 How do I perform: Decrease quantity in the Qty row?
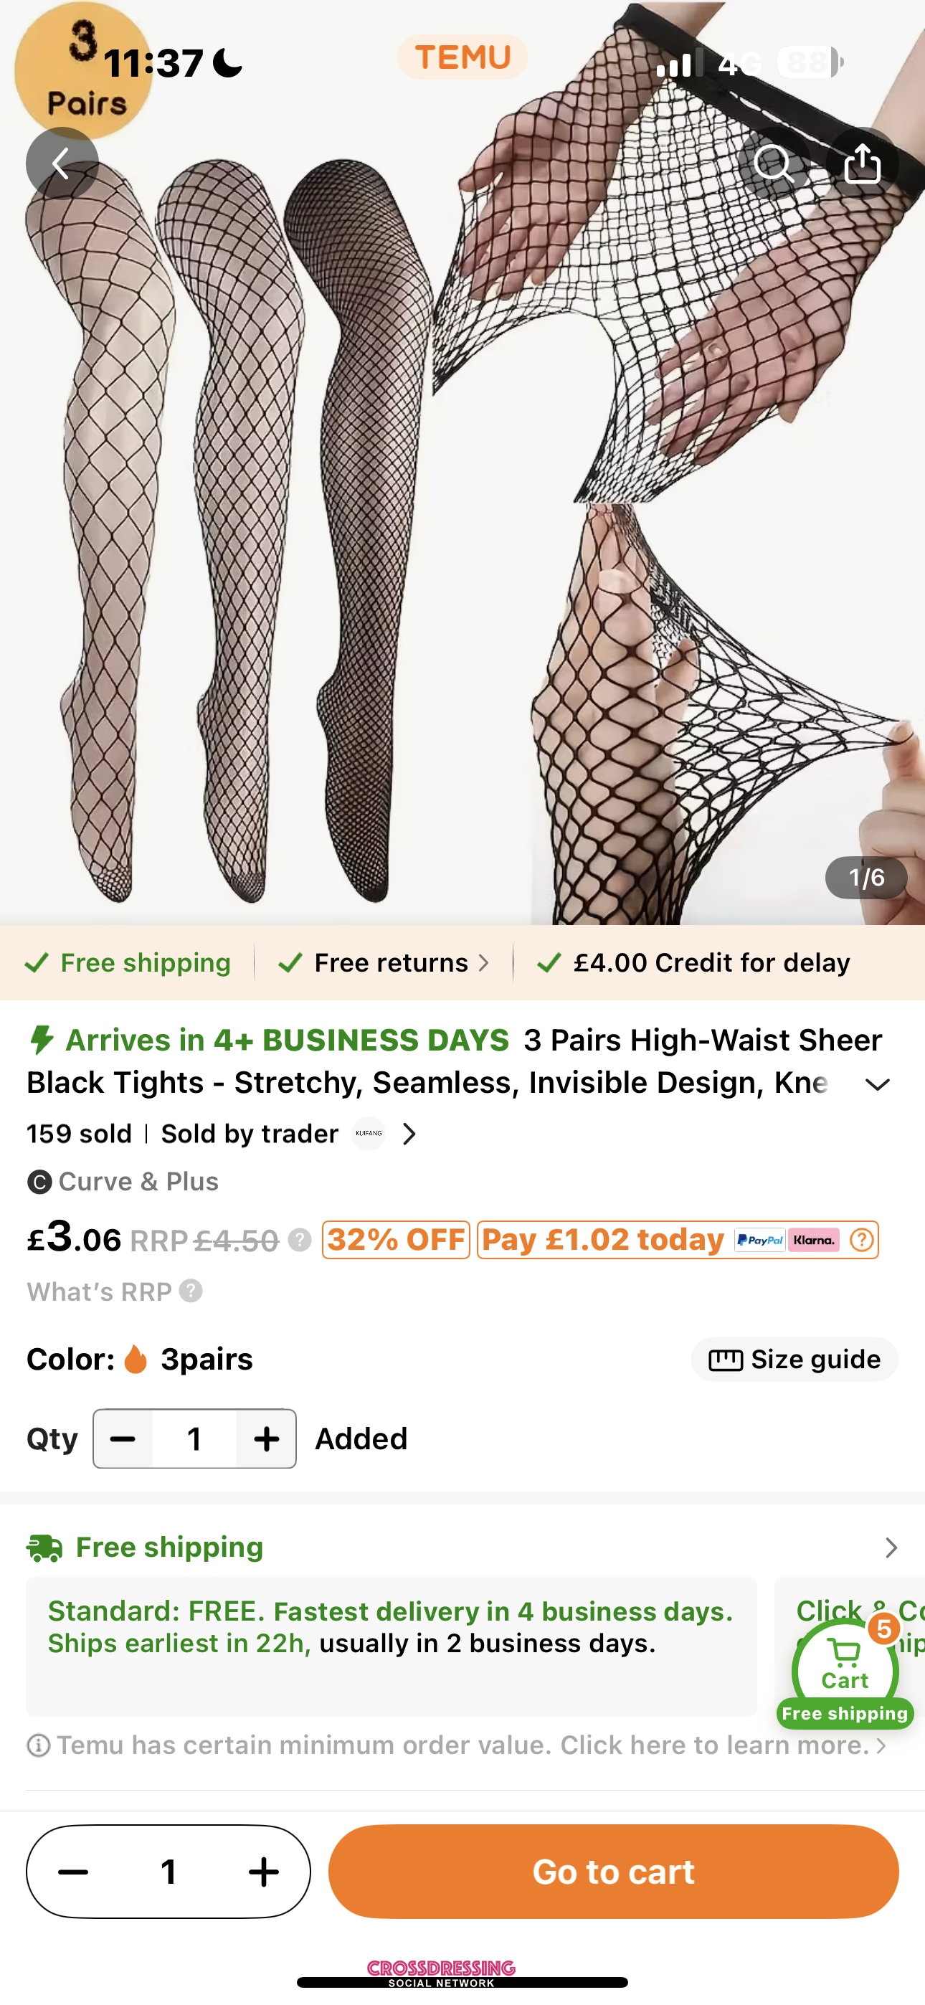click(123, 1439)
